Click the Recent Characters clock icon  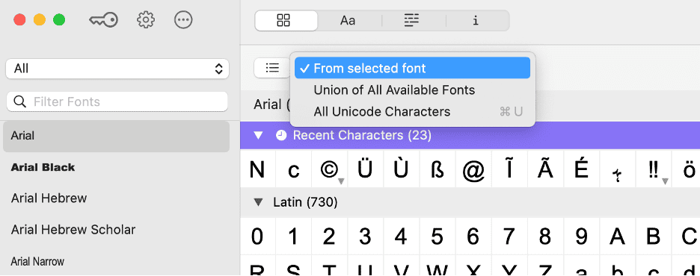tap(281, 135)
